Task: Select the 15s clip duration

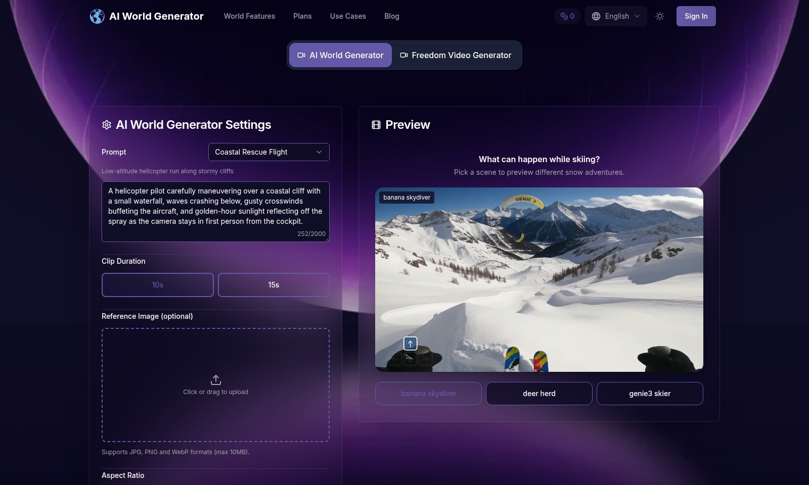Action: (x=274, y=285)
